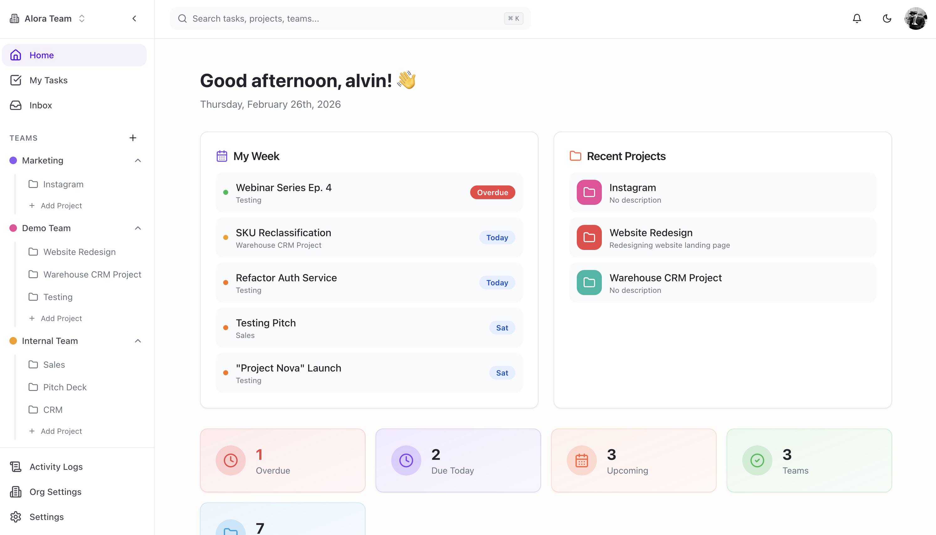Click Add Project under Marketing
The height and width of the screenshot is (535, 936).
[x=61, y=206]
